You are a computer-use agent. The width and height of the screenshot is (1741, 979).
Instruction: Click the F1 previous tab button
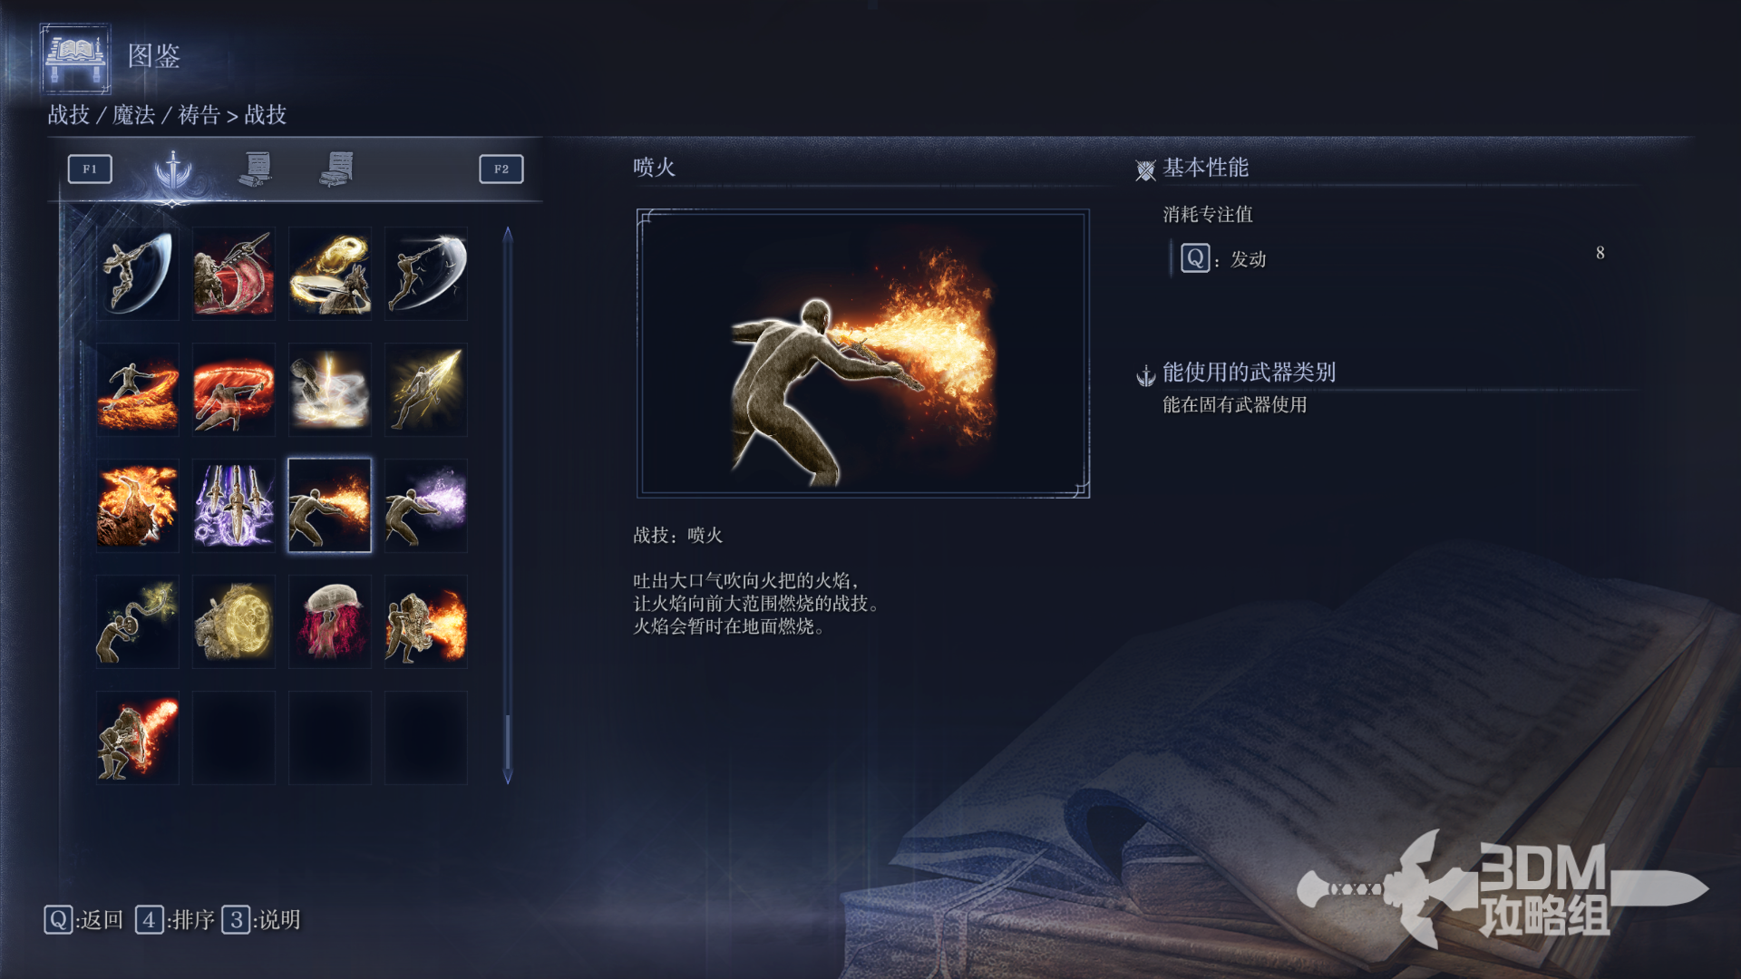pyautogui.click(x=90, y=169)
